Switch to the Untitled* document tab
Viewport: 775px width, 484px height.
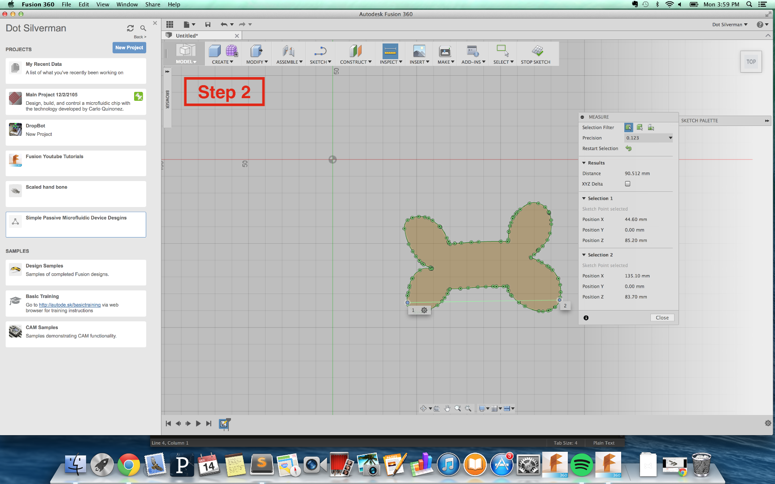(202, 36)
